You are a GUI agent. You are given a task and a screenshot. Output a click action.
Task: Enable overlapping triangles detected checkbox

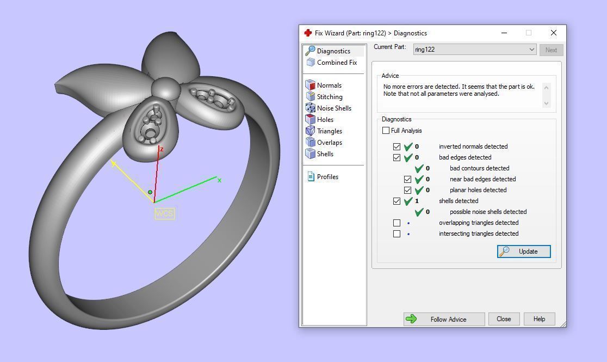click(x=397, y=223)
